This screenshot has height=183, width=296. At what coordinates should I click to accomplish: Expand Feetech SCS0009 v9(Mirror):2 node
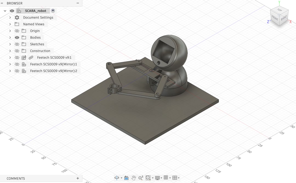10,71
